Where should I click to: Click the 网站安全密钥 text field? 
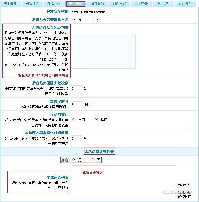pos(97,11)
